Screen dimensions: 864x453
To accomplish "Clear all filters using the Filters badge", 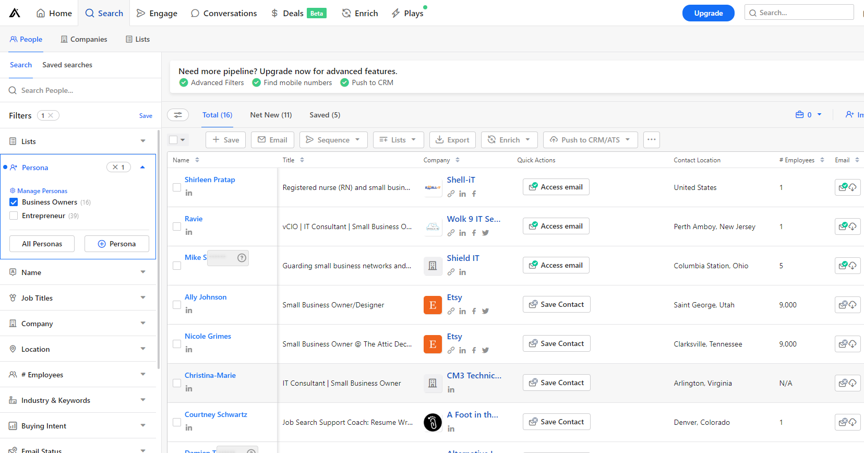I will point(47,115).
